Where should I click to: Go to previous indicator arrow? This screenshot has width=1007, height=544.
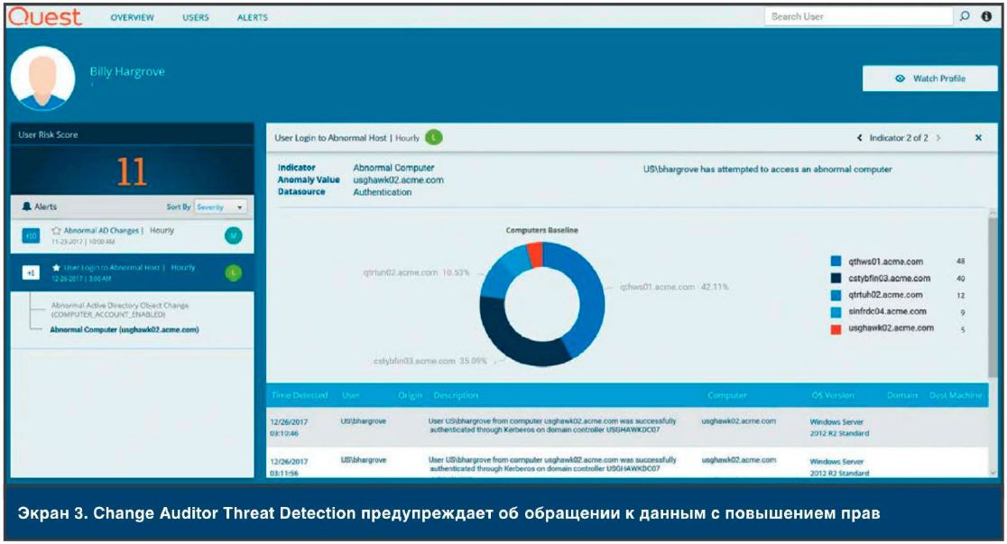click(859, 137)
